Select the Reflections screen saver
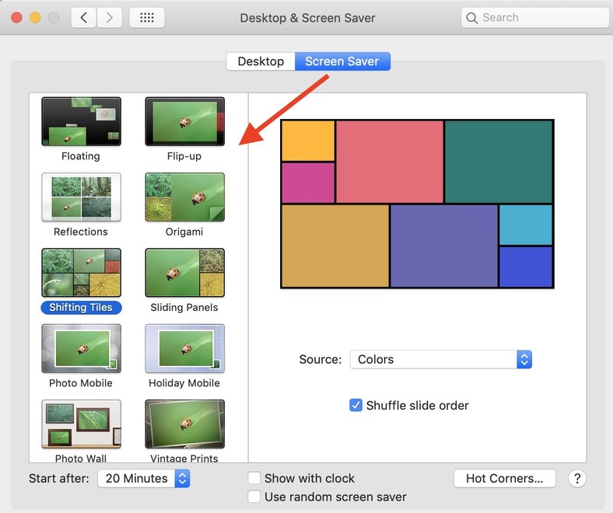Image resolution: width=613 pixels, height=513 pixels. (x=82, y=197)
